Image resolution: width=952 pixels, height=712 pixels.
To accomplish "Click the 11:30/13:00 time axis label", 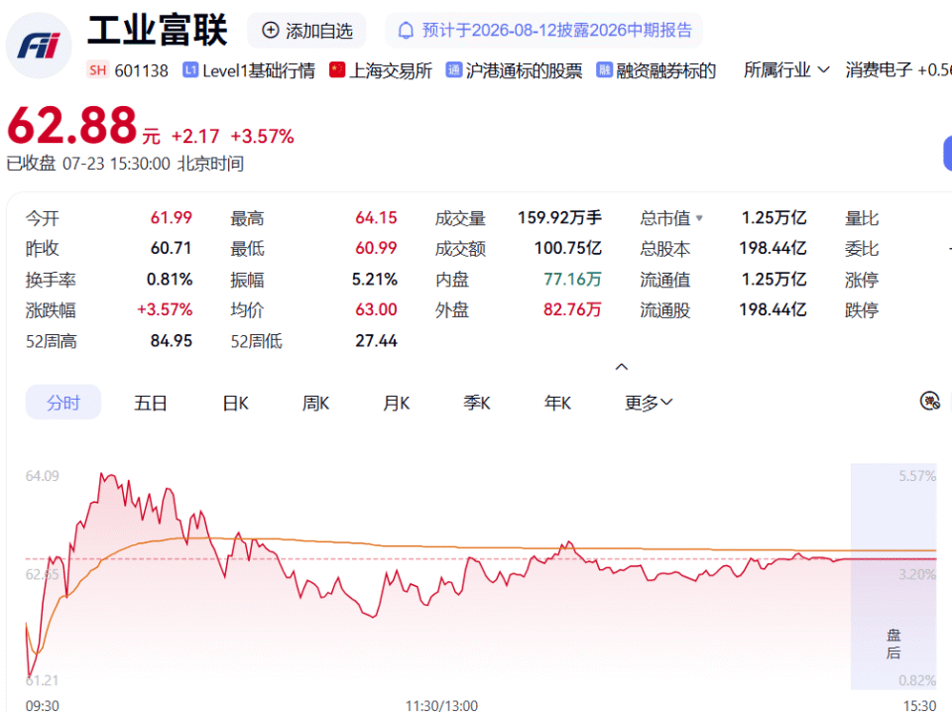I will (x=441, y=705).
